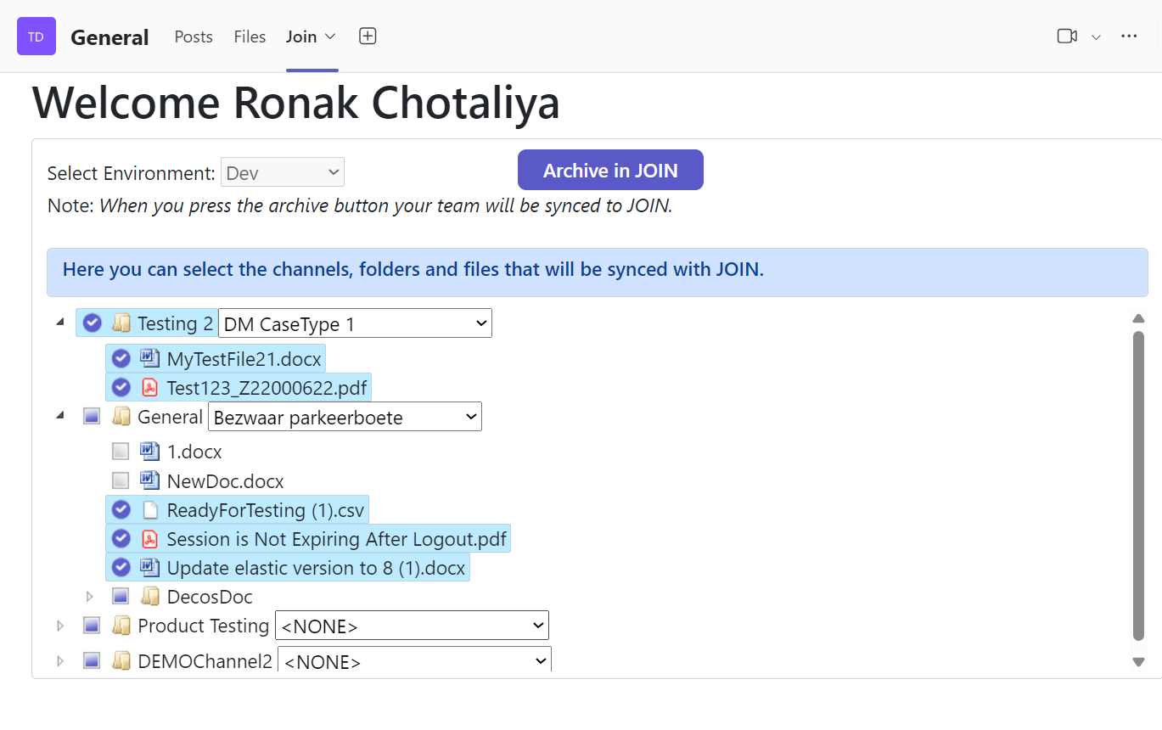This screenshot has height=730, width=1162.
Task: Switch to the Posts tab
Action: (194, 36)
